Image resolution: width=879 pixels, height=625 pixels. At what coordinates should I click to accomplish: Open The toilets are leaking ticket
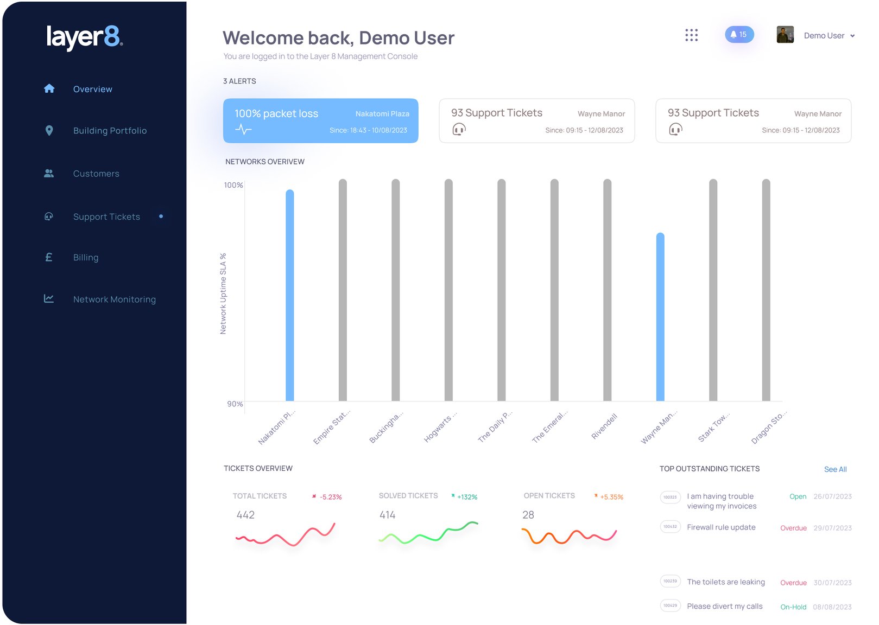click(725, 582)
